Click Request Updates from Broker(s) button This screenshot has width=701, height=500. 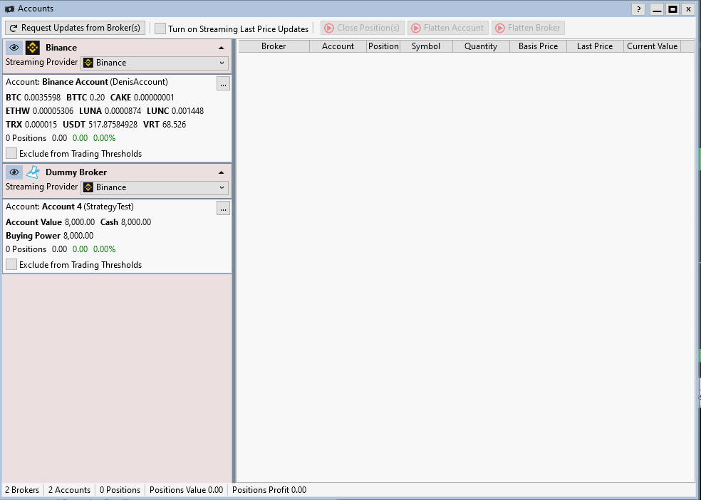coord(75,28)
